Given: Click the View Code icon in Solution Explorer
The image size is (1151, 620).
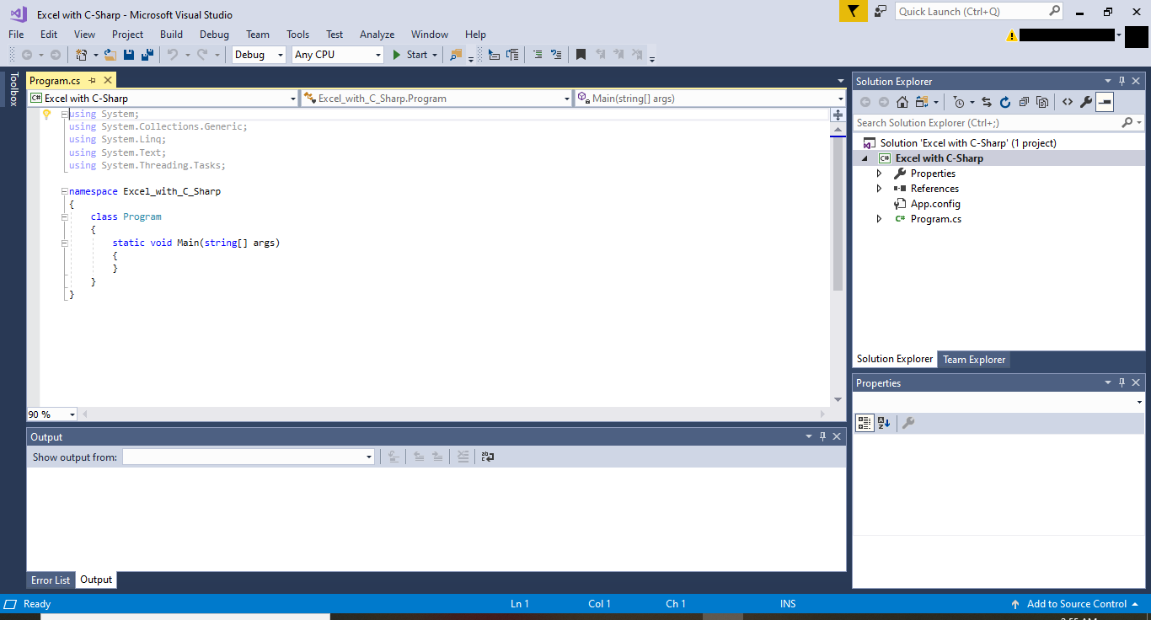Looking at the screenshot, I should click(1067, 102).
